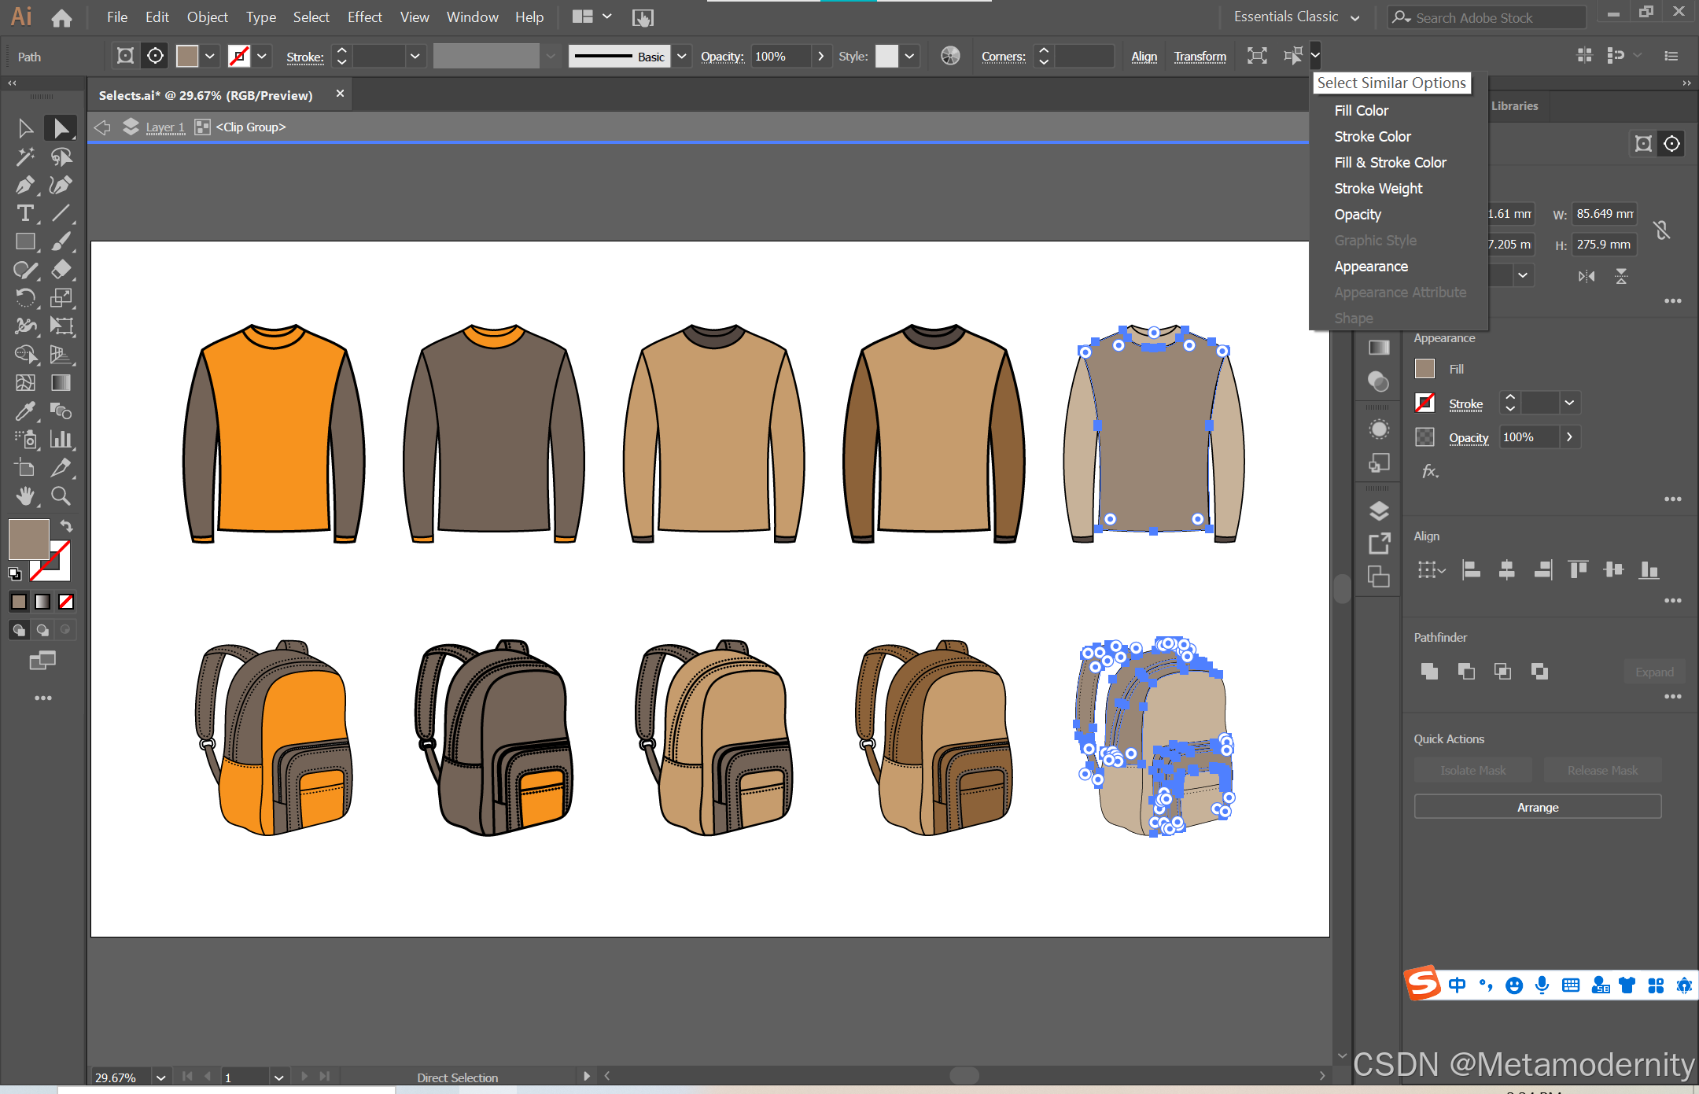Select the Zoom tool
The width and height of the screenshot is (1699, 1094).
[61, 495]
